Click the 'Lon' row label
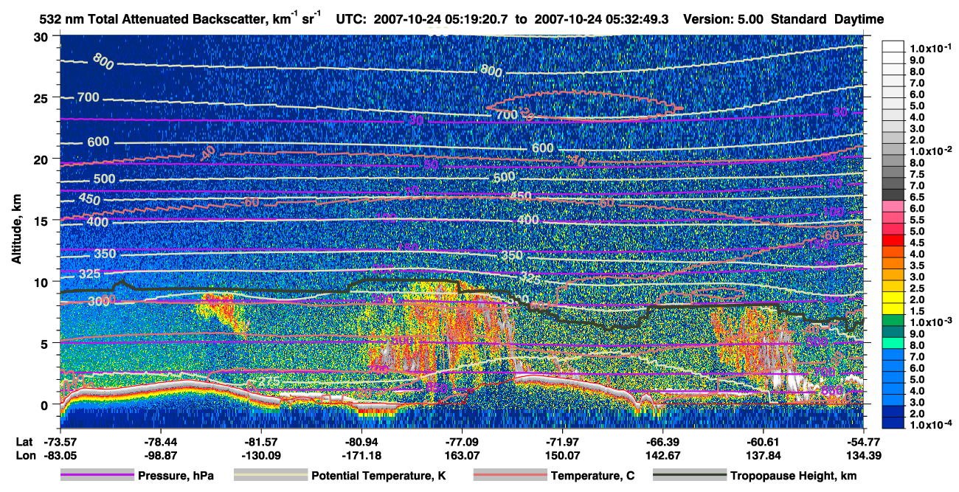Viewport: 959px width, 492px height. tap(24, 456)
